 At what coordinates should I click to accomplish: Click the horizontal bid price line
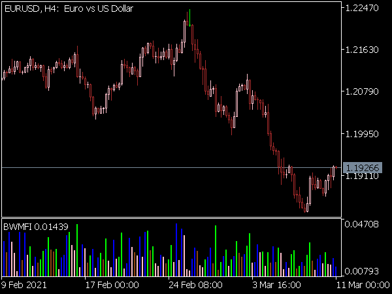[x=171, y=167]
